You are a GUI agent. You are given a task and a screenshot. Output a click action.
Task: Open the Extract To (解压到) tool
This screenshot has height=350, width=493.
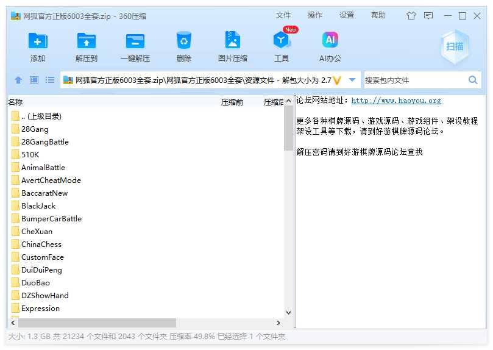coord(87,41)
